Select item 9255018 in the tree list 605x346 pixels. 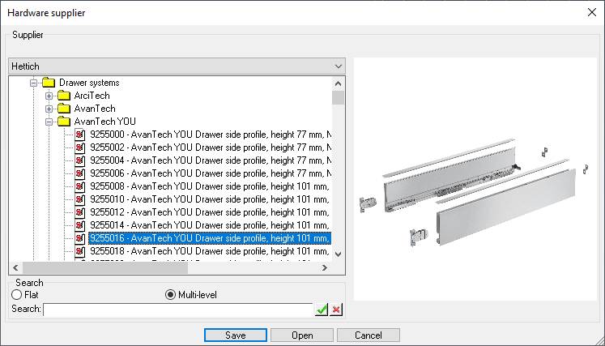click(209, 251)
